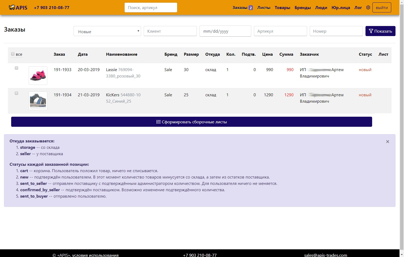Screen dimensions: 404x257
Task: Click the date 20-03-2019
Action: coord(89,70)
